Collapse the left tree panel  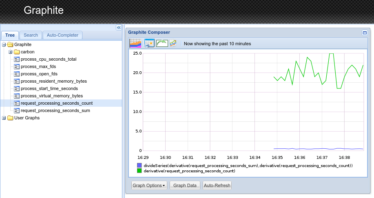coord(119,28)
